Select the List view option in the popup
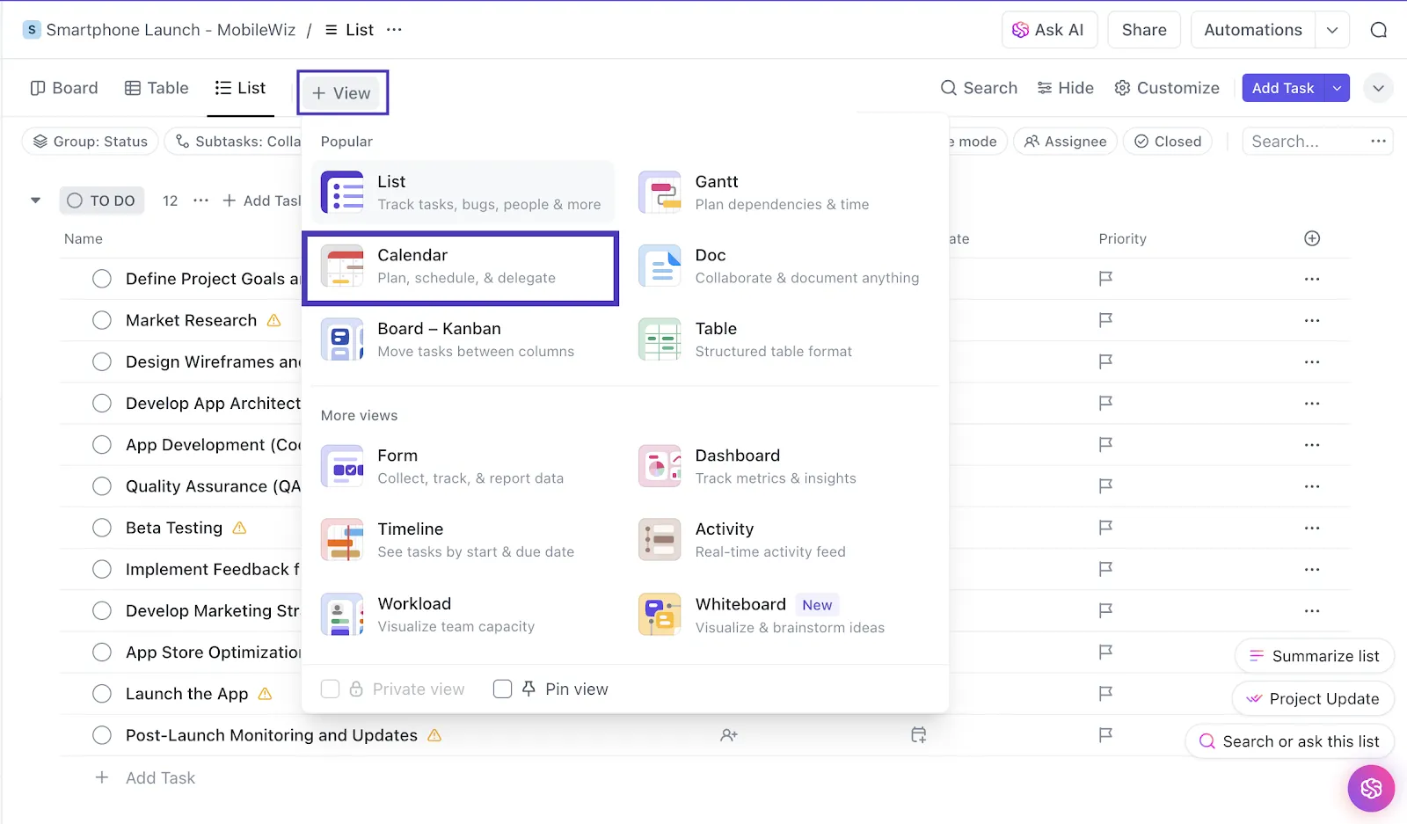Screen dimensions: 1407x824 pos(462,192)
